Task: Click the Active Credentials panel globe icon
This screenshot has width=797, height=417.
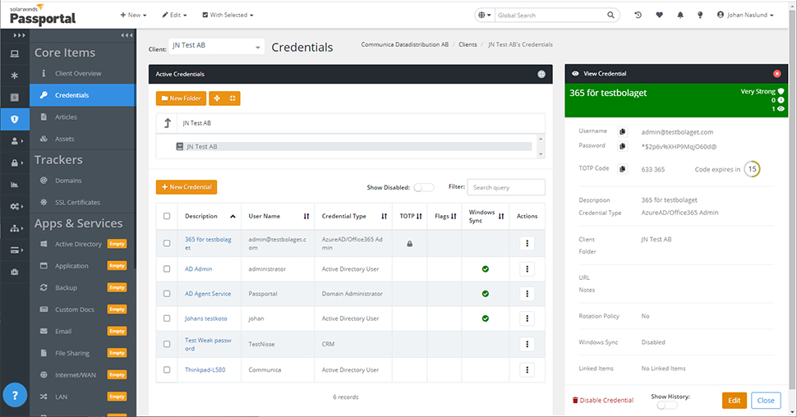Action: click(x=541, y=74)
